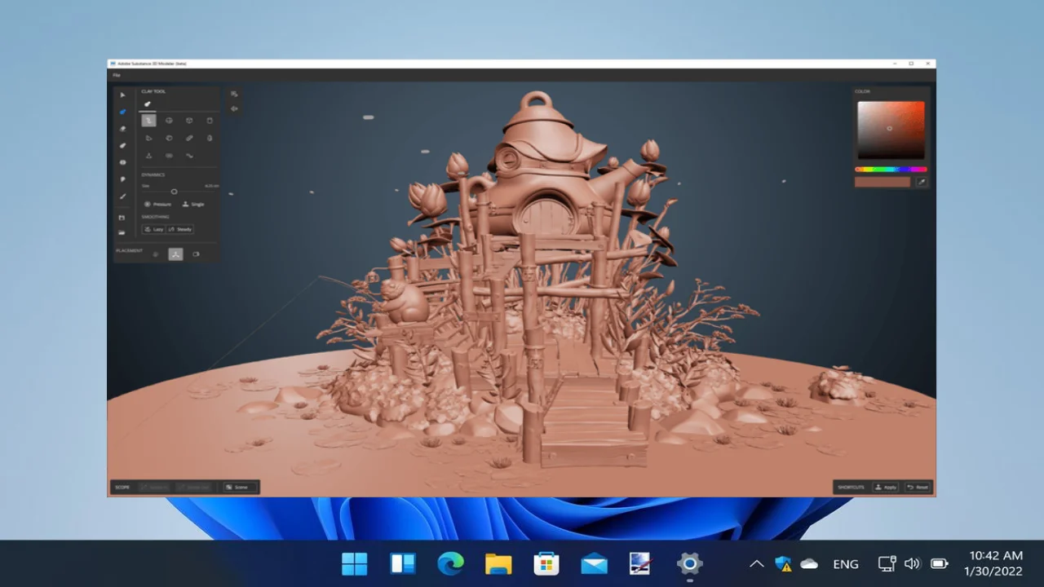1044x587 pixels.
Task: Click the open folder icon in the left toolbar
Action: (x=122, y=232)
